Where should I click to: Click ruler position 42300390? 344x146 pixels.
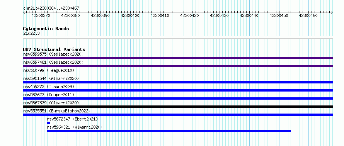[100, 15]
